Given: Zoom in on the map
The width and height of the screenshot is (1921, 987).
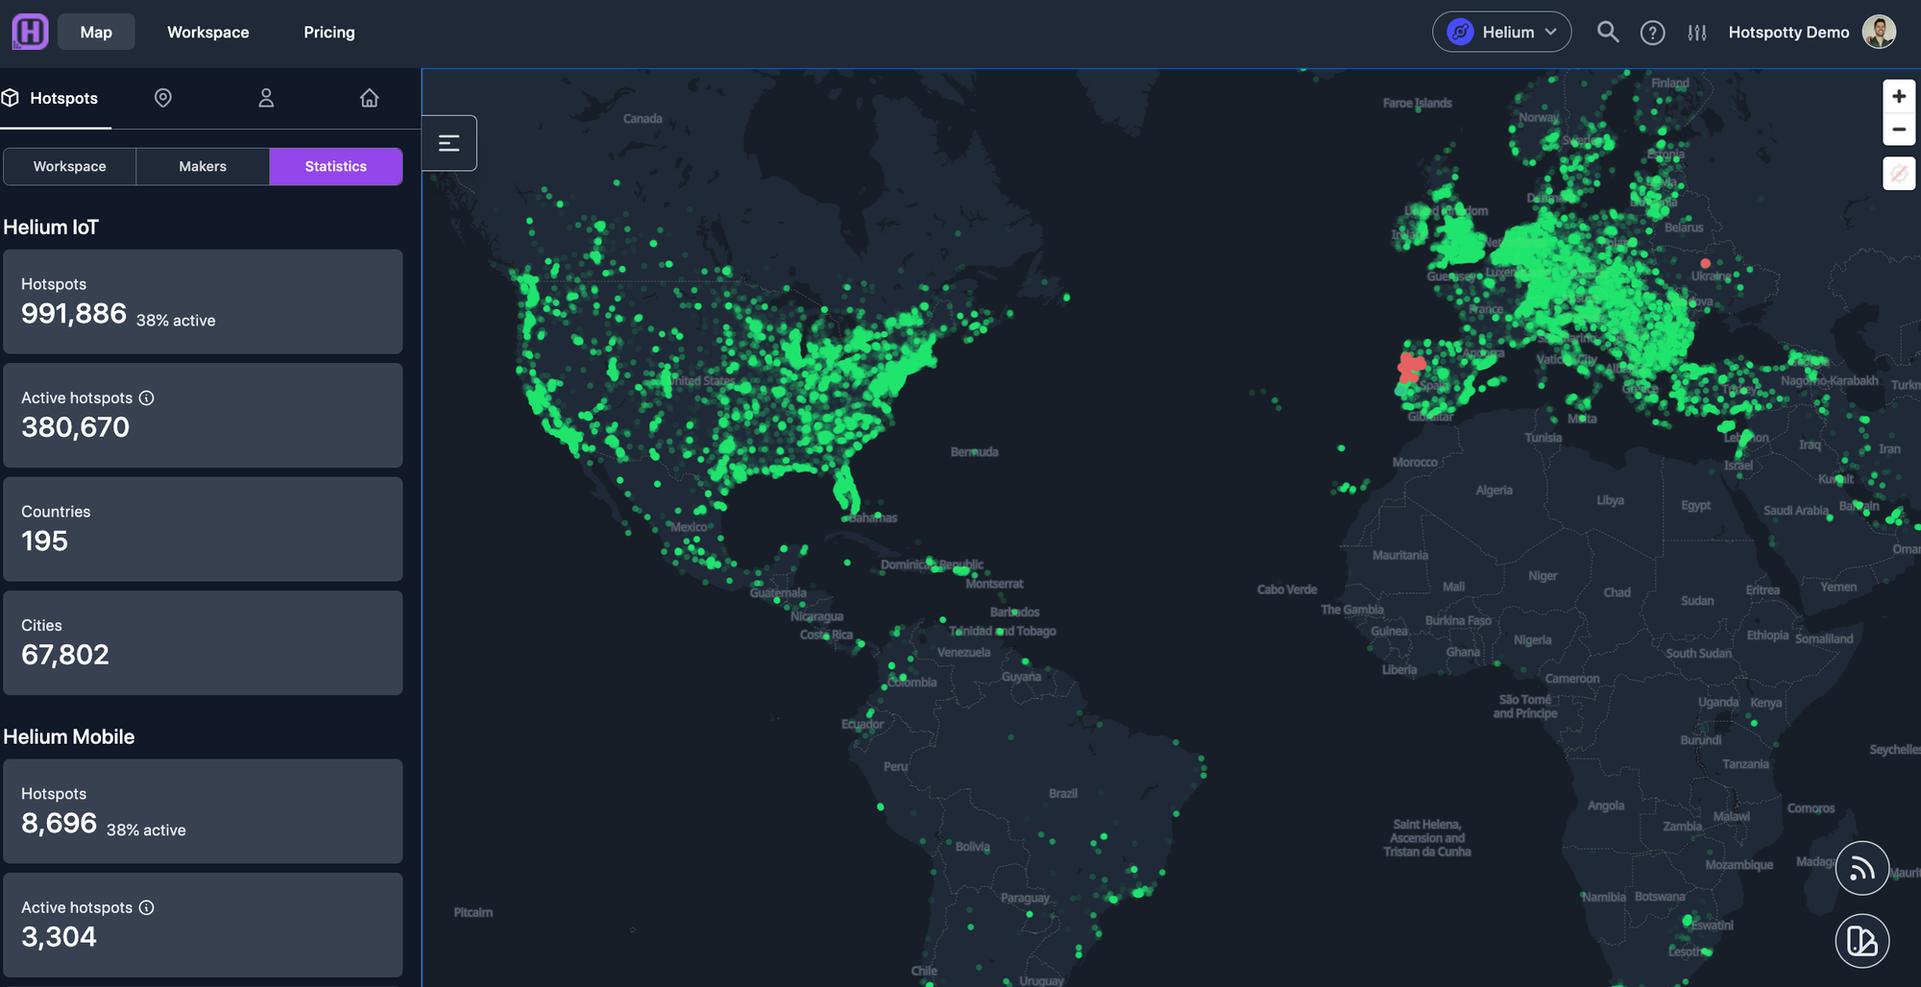Looking at the screenshot, I should pos(1899,96).
